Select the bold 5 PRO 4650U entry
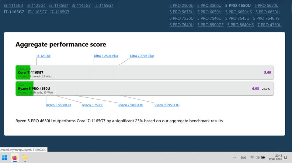The height and width of the screenshot is (163, 292). coord(238,5)
